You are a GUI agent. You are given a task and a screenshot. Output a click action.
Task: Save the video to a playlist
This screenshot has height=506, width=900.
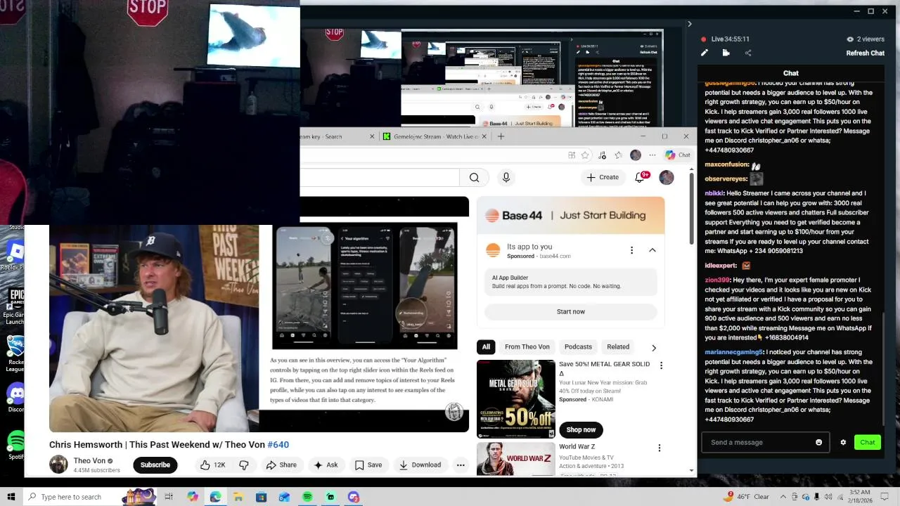(368, 465)
